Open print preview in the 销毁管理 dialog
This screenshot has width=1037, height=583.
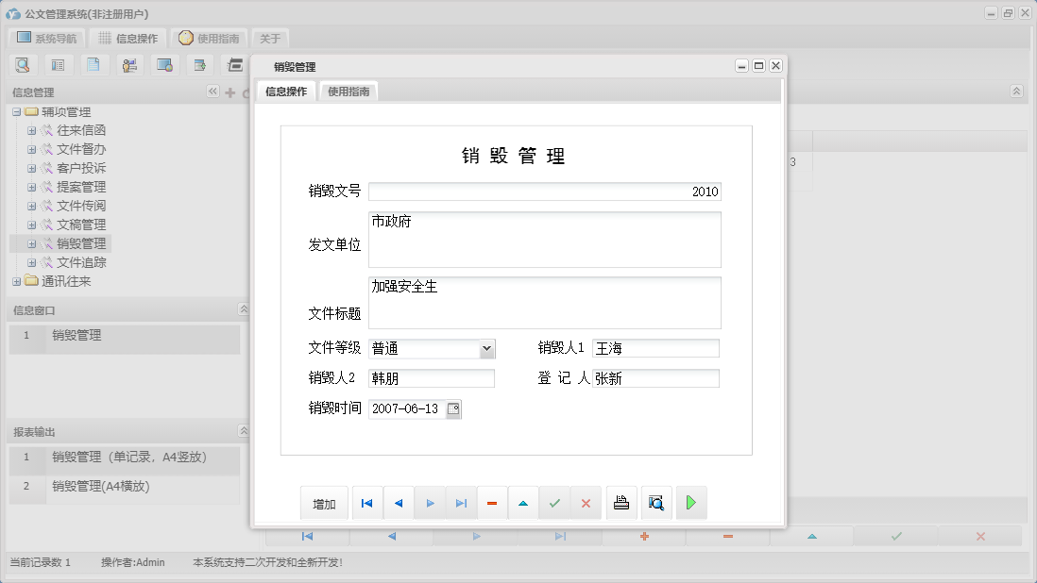655,502
